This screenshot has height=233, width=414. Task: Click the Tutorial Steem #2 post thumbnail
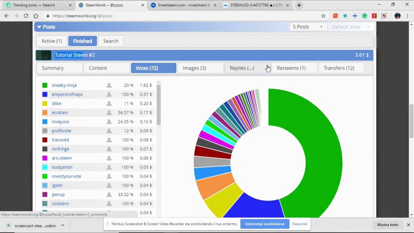[43, 55]
